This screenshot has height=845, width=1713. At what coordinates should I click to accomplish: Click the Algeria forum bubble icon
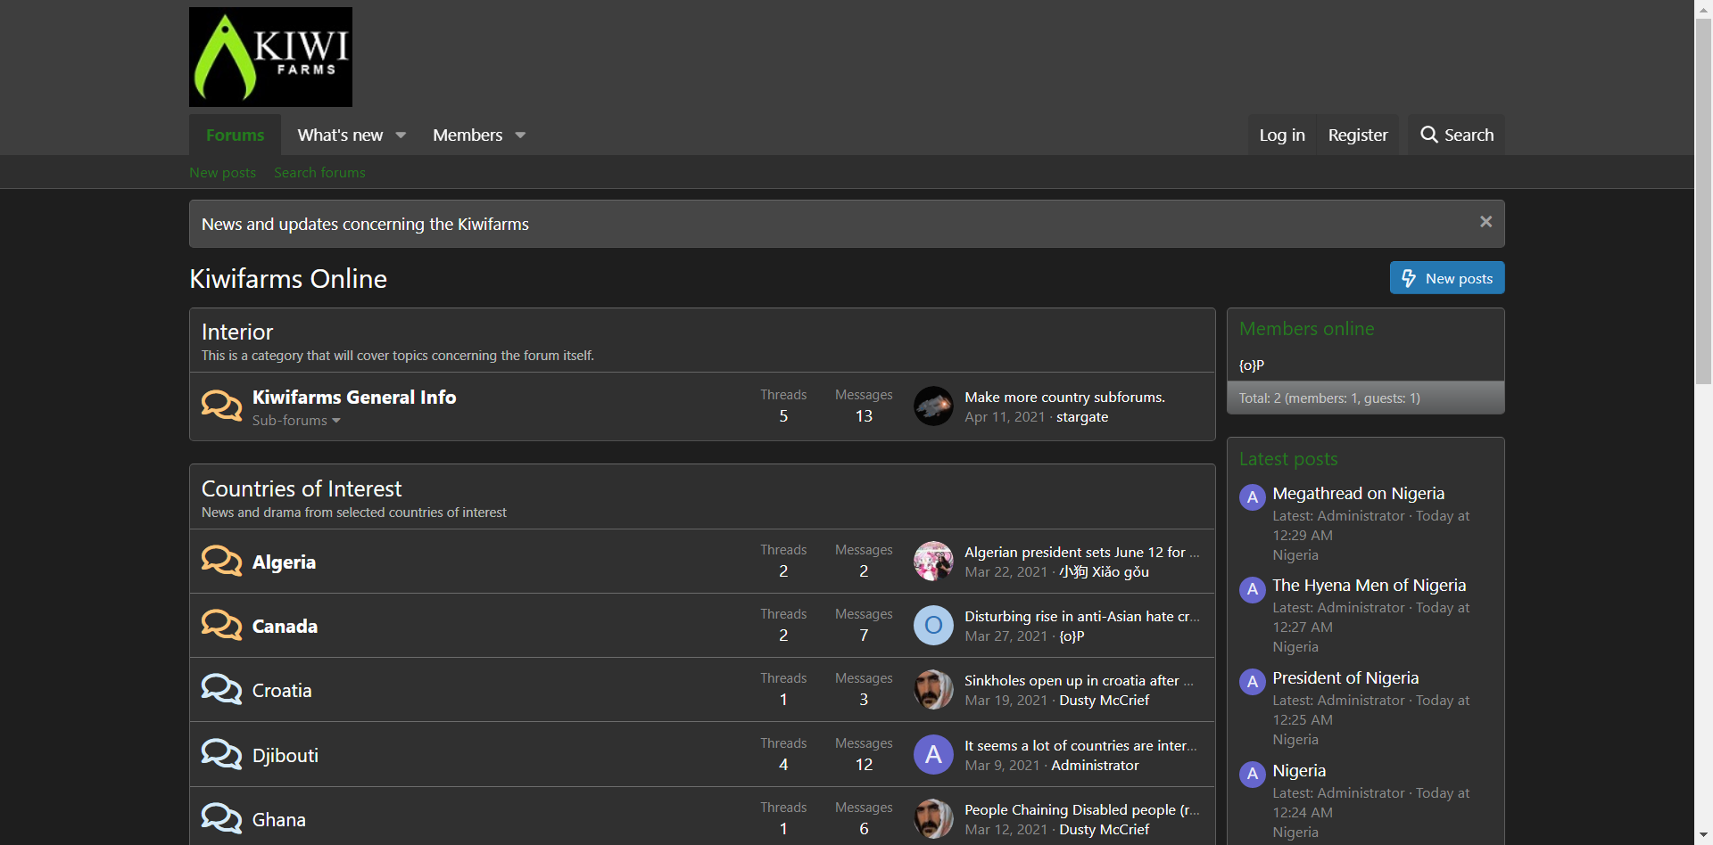[x=221, y=562]
